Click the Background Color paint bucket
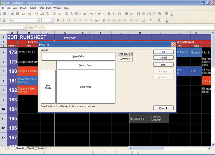This screenshot has height=155, width=215. (151, 20)
